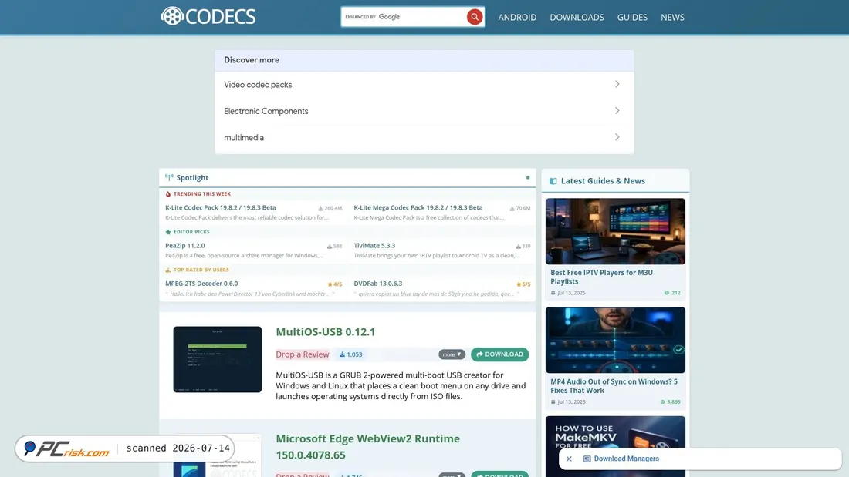Expand the Electronic Components chevron
The width and height of the screenshot is (849, 477).
click(617, 111)
